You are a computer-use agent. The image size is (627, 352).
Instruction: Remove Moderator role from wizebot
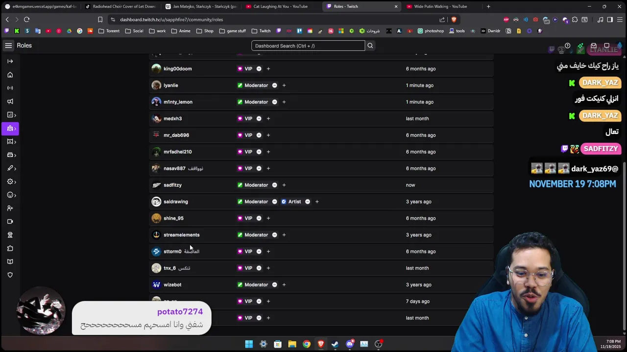click(x=274, y=285)
